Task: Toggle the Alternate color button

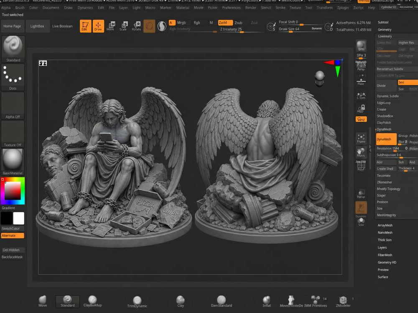Action: click(13, 235)
